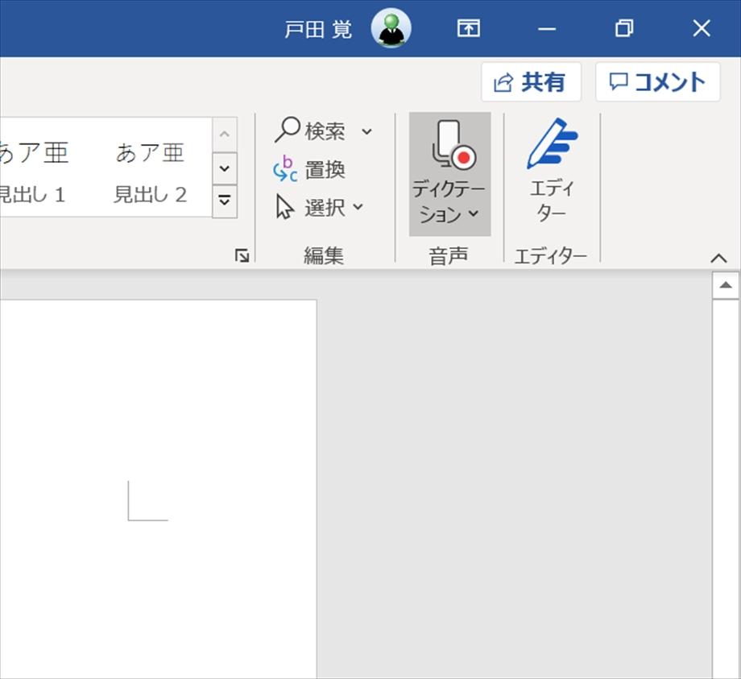Click the ribbon display options icon

[467, 28]
